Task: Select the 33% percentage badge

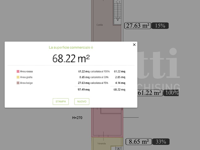Action: [161, 142]
